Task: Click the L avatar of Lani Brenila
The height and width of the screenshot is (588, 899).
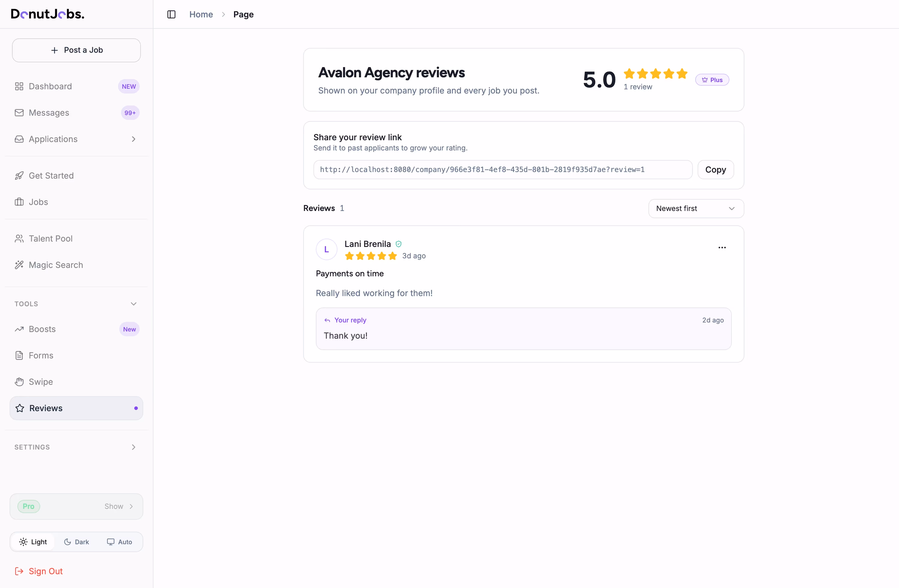Action: 326,250
